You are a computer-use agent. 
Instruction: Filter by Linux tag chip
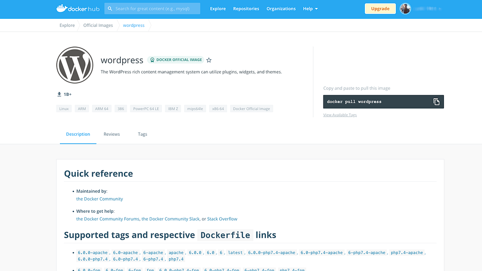[x=64, y=108]
